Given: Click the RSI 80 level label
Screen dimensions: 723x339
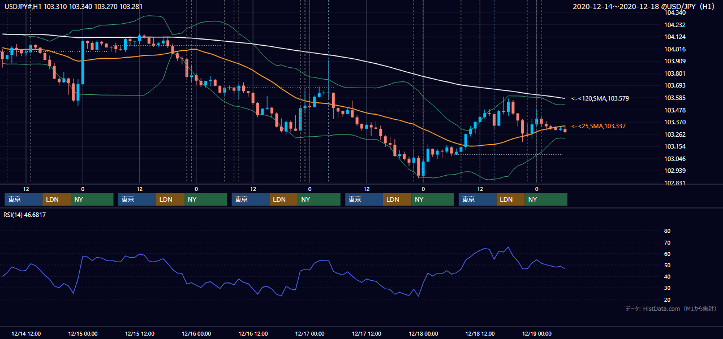Looking at the screenshot, I should [667, 231].
